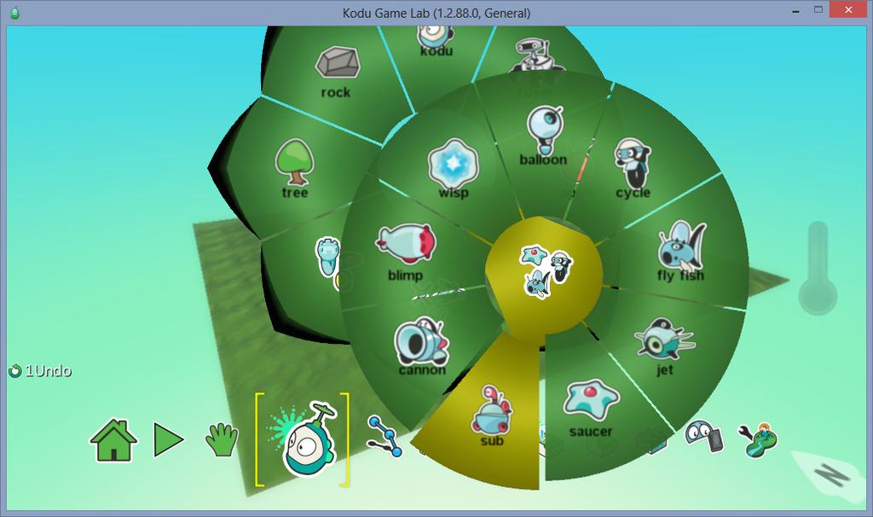The width and height of the screenshot is (873, 517).
Task: Choose the balloon bot
Action: [x=545, y=130]
